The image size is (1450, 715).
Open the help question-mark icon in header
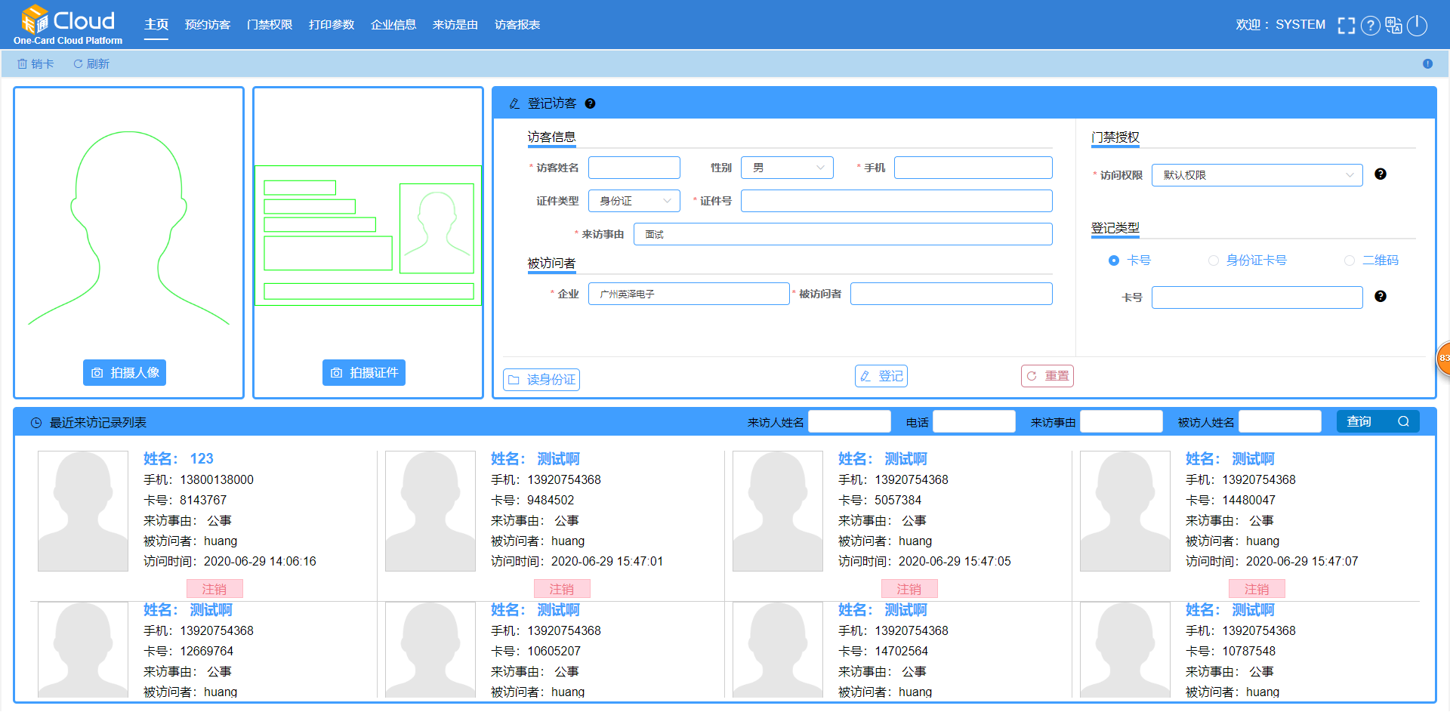[1370, 26]
